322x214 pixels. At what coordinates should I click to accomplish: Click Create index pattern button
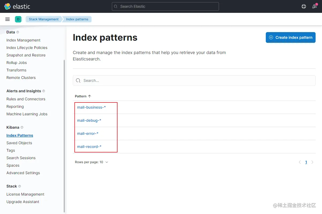[x=291, y=37]
